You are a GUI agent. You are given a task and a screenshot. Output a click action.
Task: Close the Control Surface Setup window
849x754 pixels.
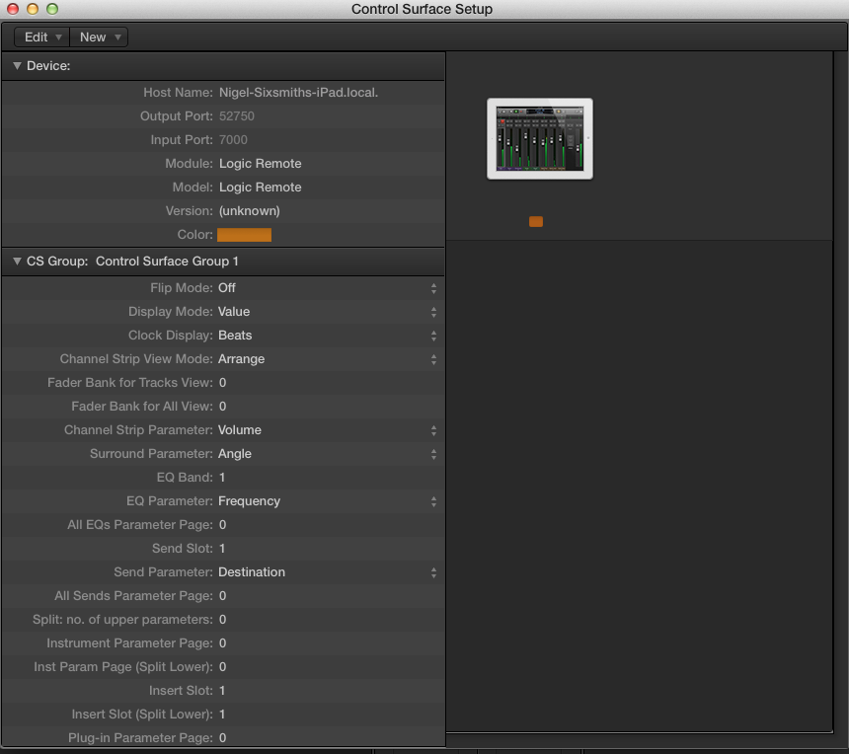click(13, 9)
